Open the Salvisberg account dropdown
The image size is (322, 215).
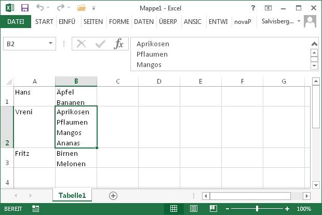click(x=281, y=21)
